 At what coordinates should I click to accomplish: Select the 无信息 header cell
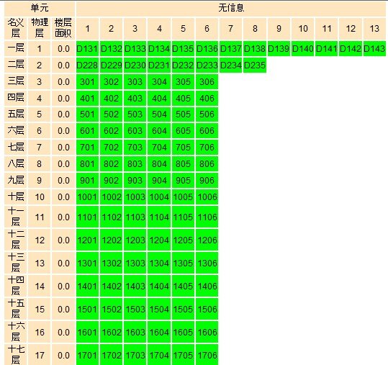point(231,8)
